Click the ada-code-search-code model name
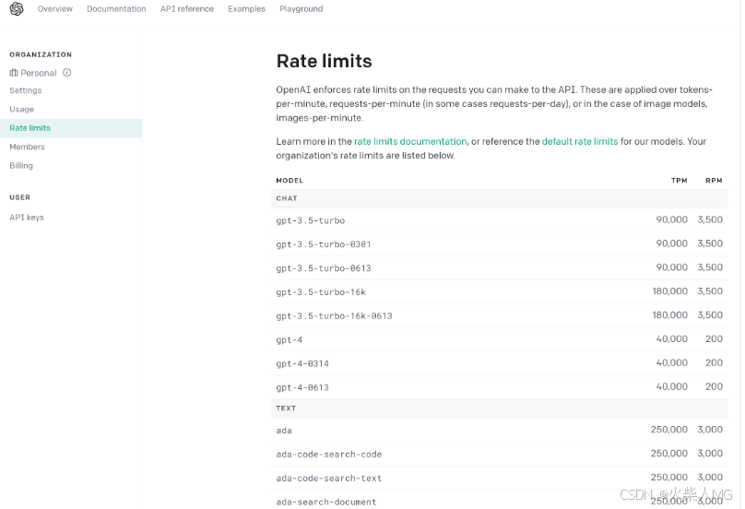Screen dimensions: 745x509 [329, 455]
